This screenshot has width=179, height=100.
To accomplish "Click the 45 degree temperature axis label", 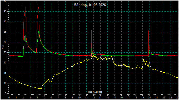I will tap(5, 11).
